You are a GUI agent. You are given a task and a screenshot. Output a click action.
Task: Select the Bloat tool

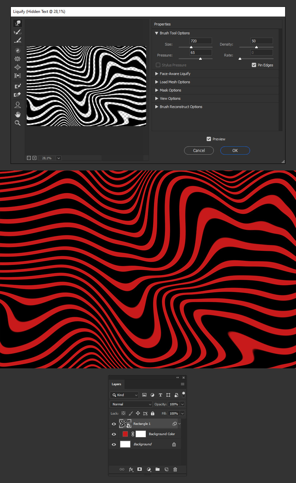(18, 67)
